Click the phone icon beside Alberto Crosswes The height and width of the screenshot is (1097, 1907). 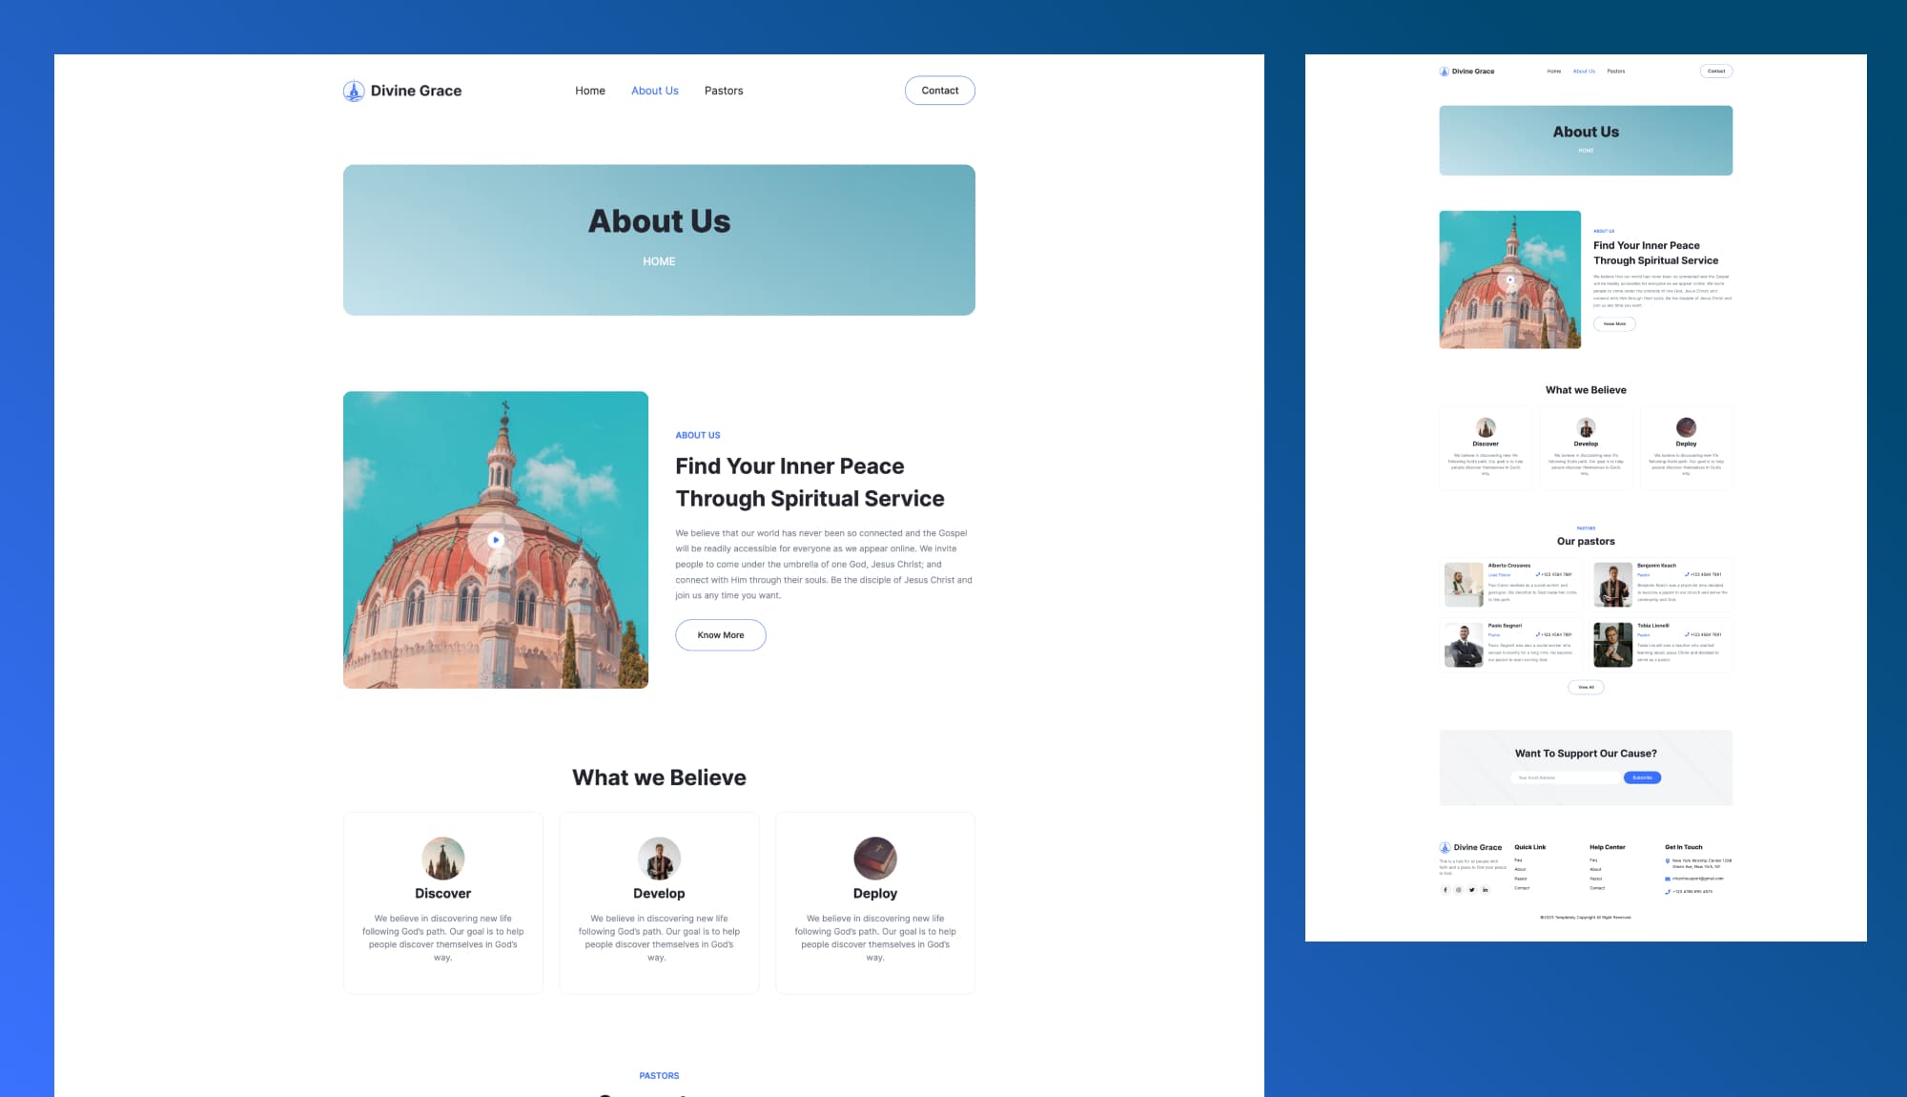[1538, 575]
